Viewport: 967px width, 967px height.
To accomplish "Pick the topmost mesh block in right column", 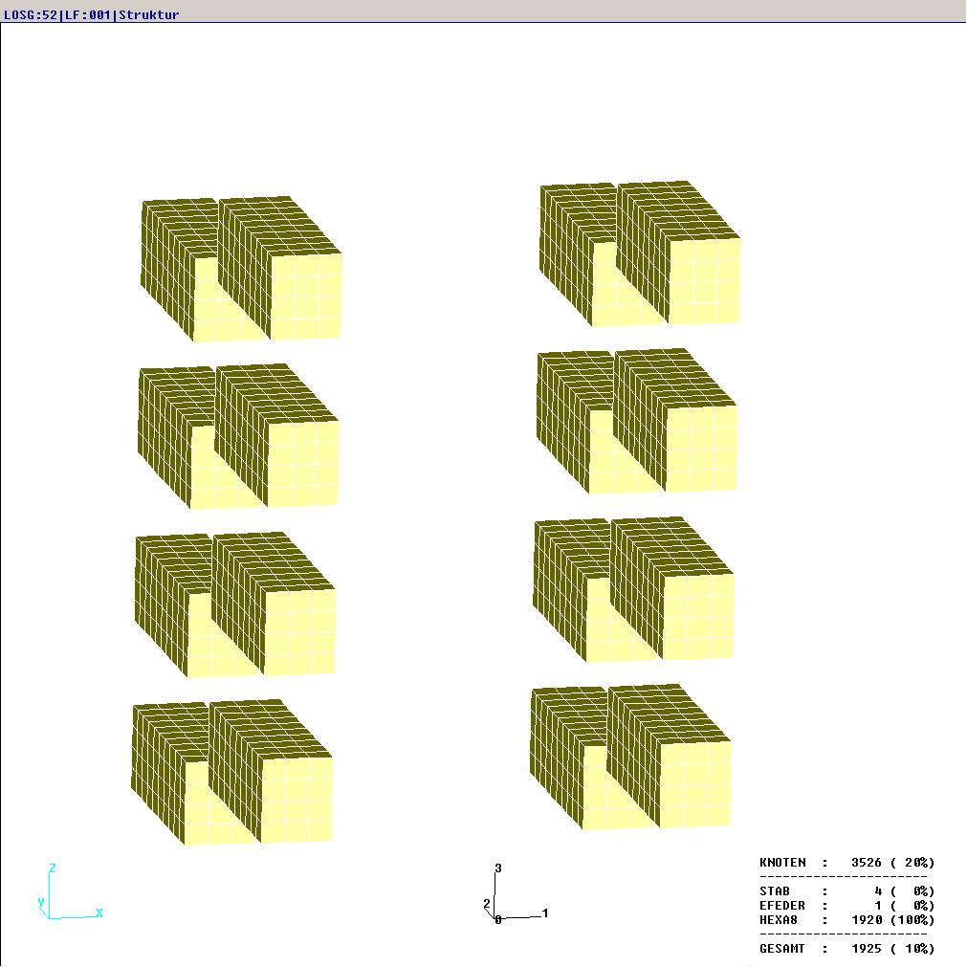I will pyautogui.click(x=640, y=253).
